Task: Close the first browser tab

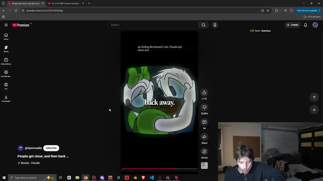Action: 43,3
